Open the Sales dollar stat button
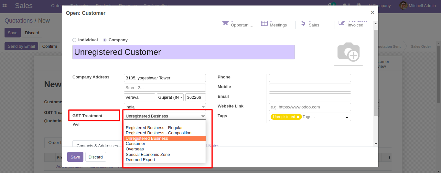The image size is (441, 173). coord(315,25)
